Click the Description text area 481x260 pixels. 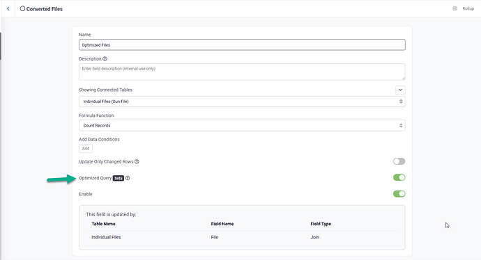coord(242,72)
